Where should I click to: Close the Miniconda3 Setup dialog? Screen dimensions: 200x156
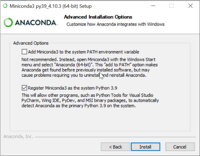tap(190, 6)
